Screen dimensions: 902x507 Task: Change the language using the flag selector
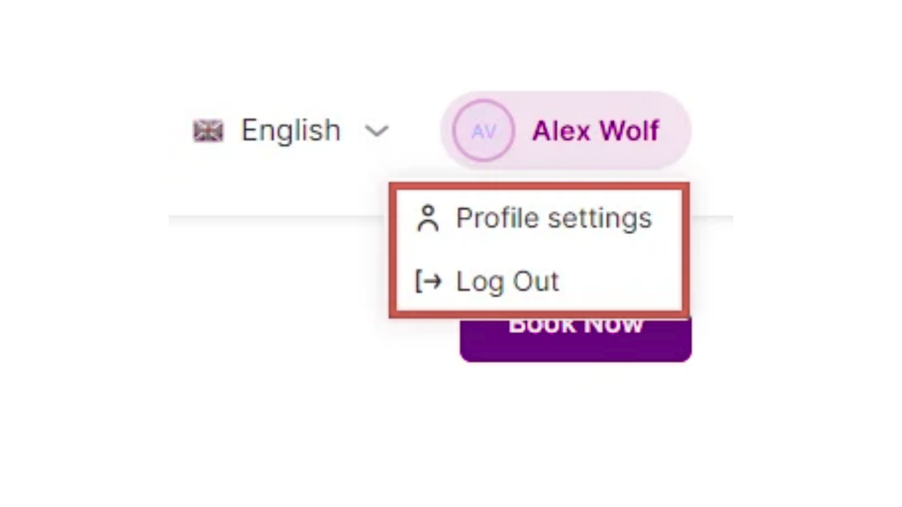208,131
